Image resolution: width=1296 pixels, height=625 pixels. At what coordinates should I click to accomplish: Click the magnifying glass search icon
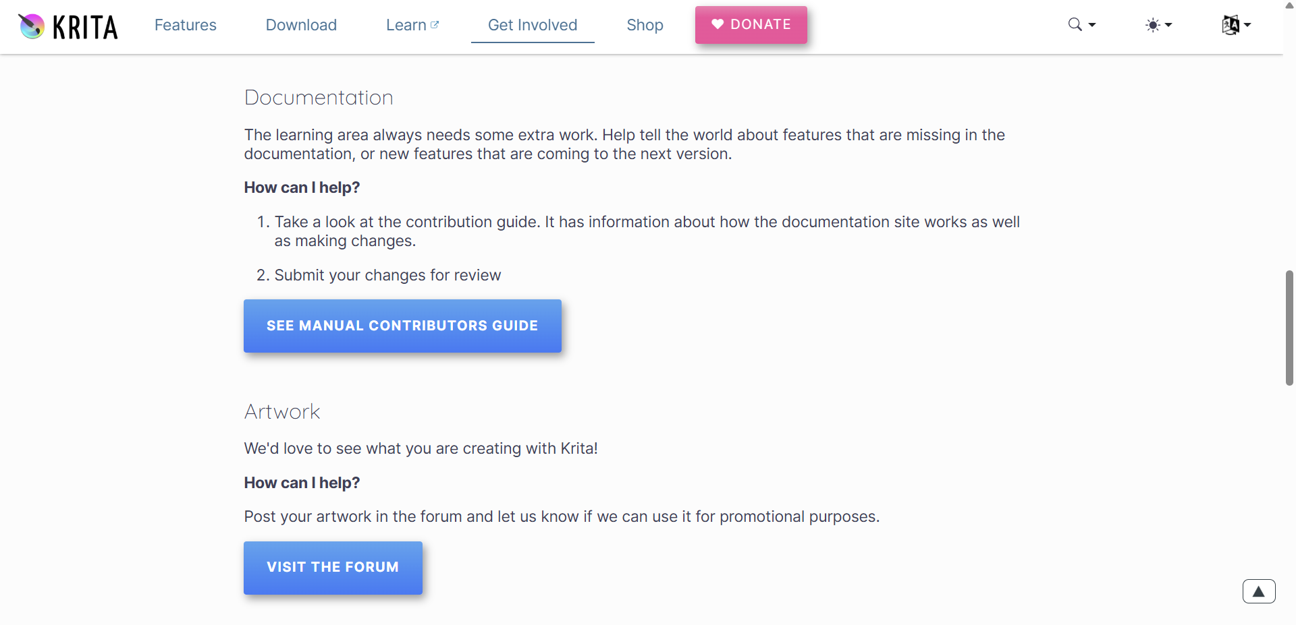pyautogui.click(x=1075, y=25)
